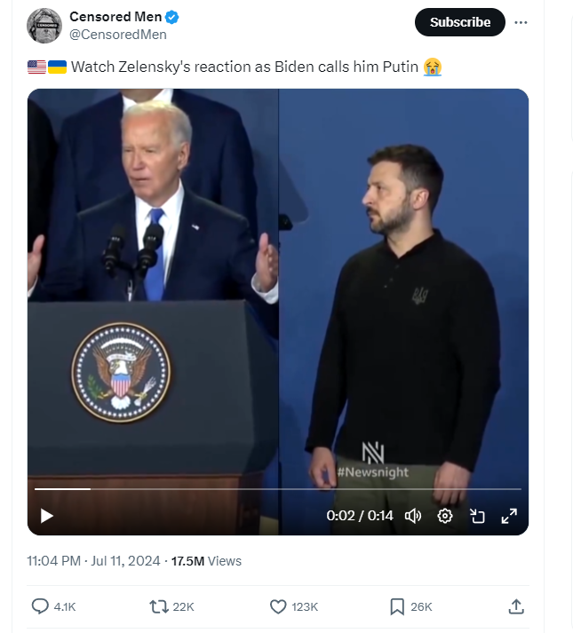The height and width of the screenshot is (633, 573).
Task: Like the tweet
Action: pyautogui.click(x=278, y=606)
